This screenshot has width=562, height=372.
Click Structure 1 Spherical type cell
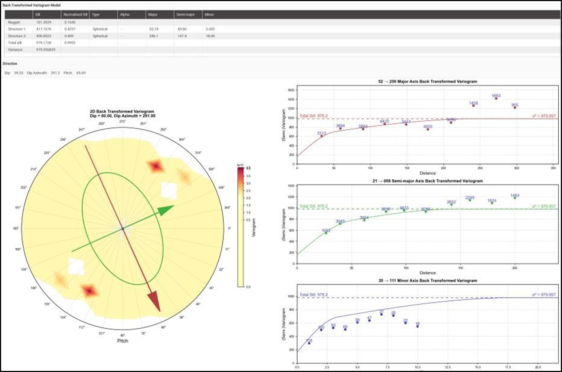click(100, 29)
